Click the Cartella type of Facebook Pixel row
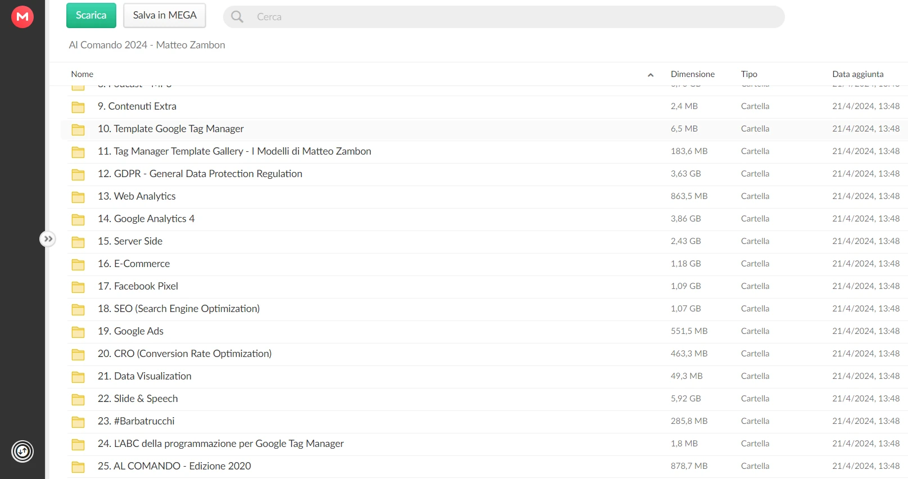 [755, 286]
